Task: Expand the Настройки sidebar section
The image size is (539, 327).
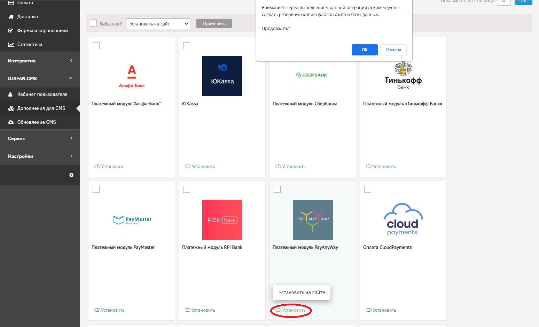Action: pyautogui.click(x=40, y=156)
